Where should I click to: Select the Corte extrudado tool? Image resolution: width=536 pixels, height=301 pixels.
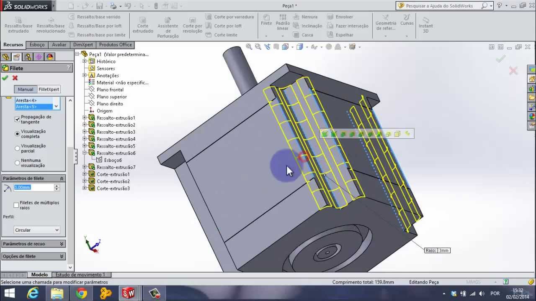[x=143, y=26]
